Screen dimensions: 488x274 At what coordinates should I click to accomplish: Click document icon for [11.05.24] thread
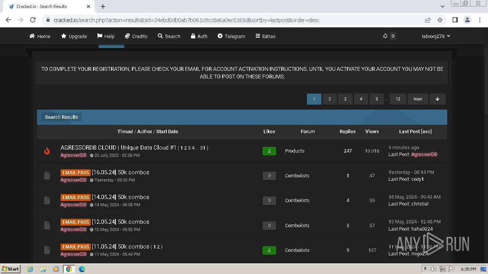[47, 250]
